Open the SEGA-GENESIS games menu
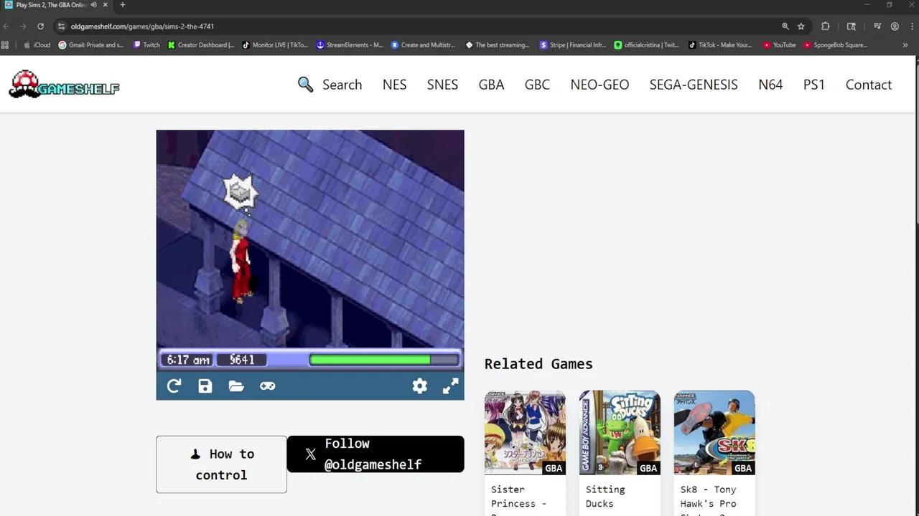The image size is (919, 516). 694,85
